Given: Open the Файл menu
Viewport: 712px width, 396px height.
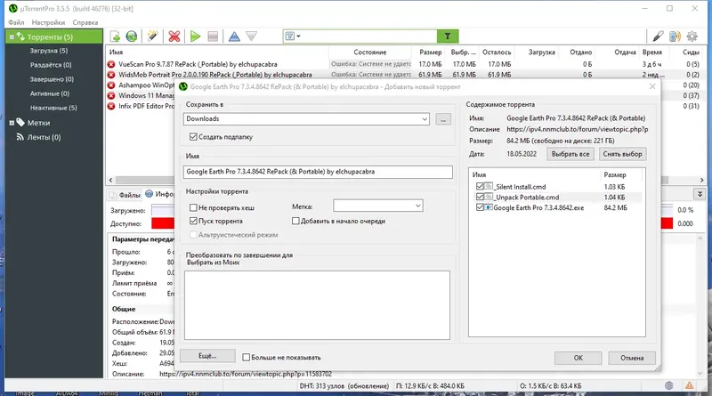Looking at the screenshot, I should tap(16, 22).
